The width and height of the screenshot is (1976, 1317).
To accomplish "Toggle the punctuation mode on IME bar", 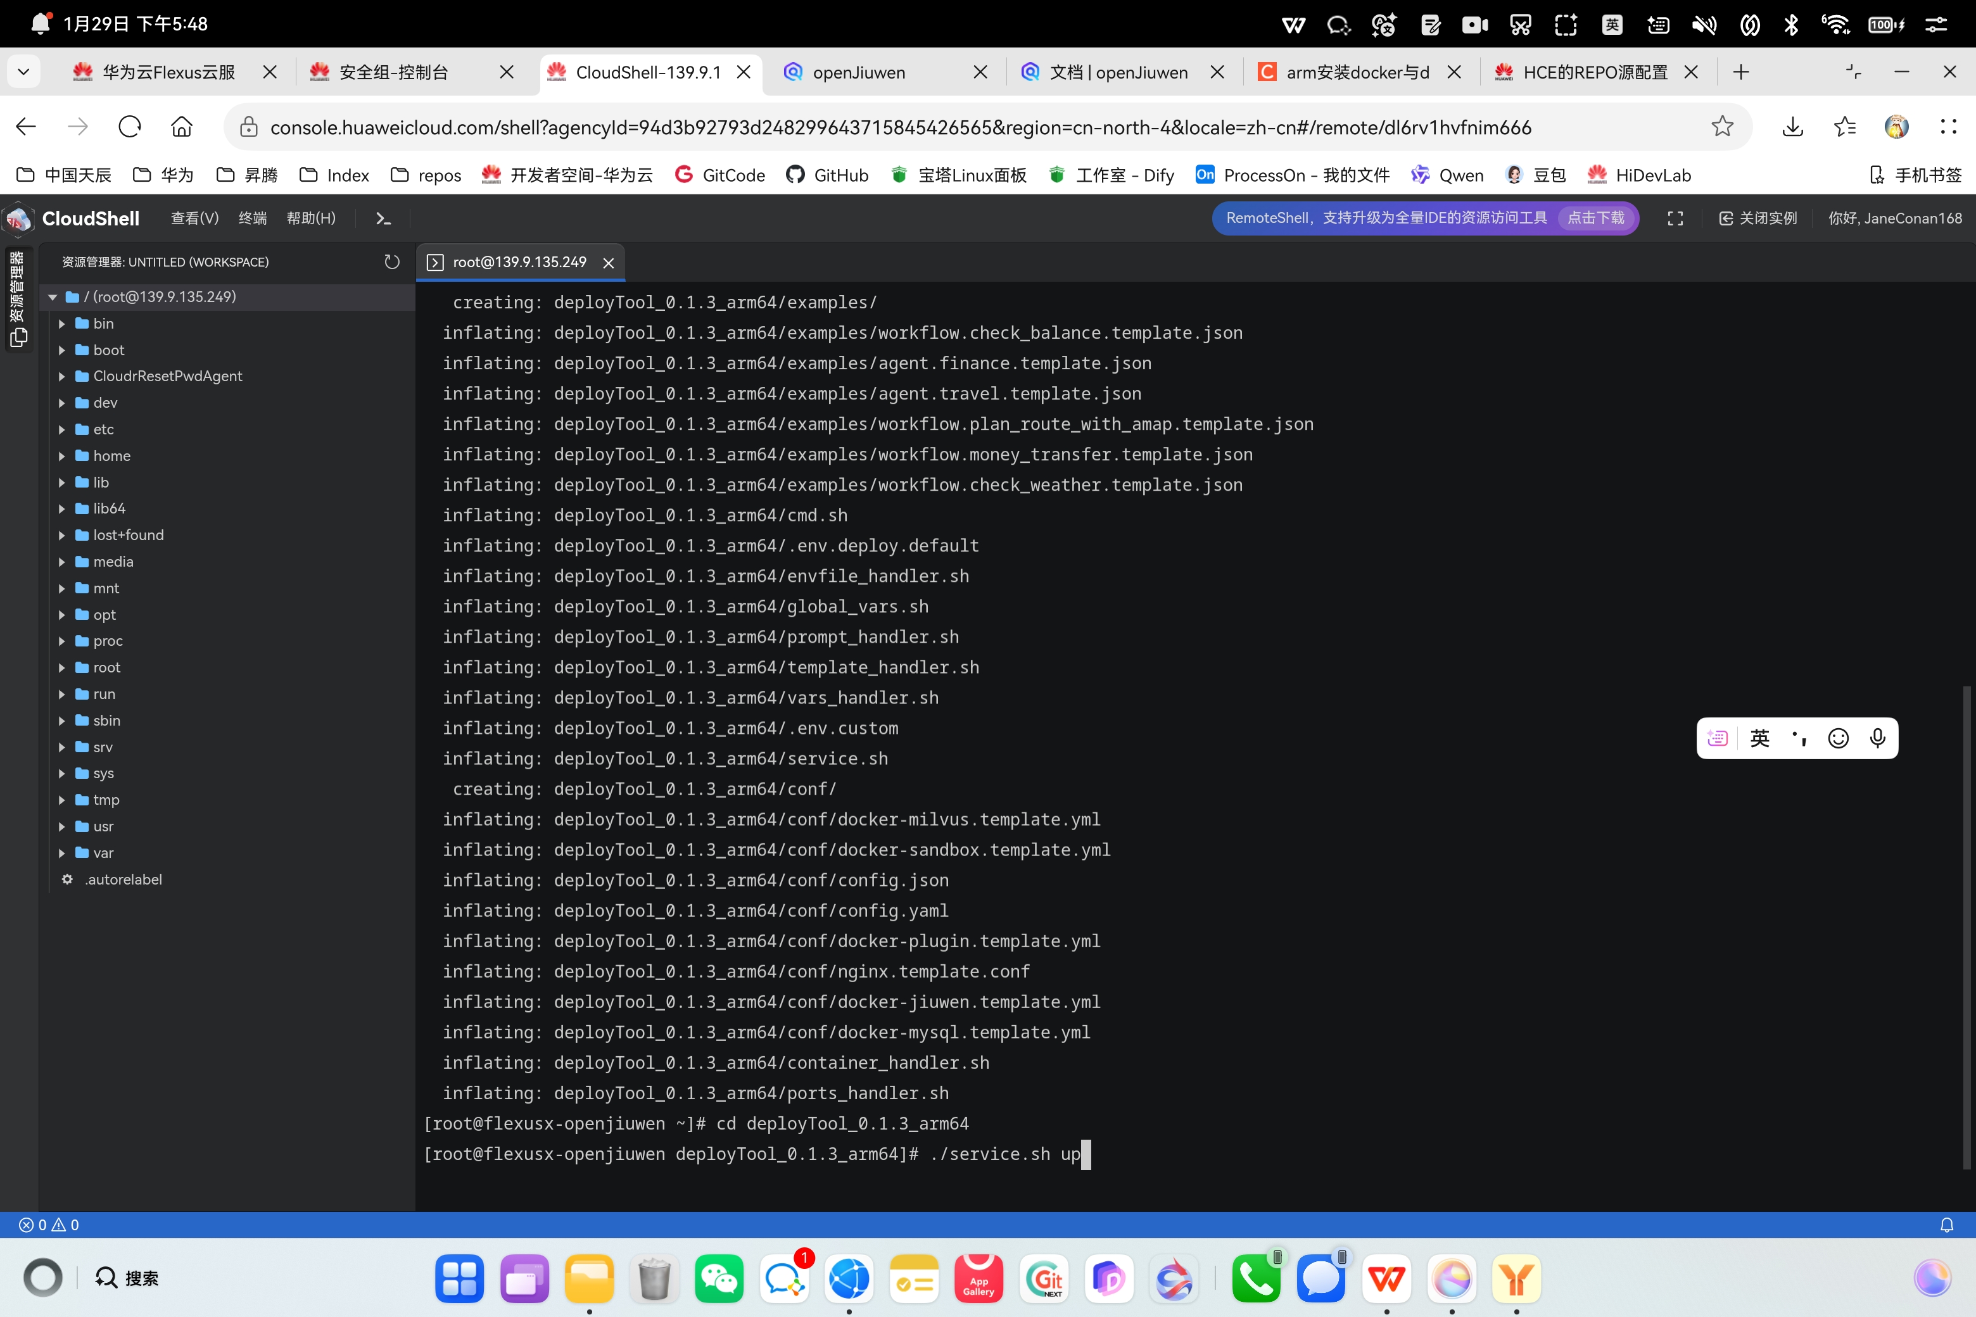I will [x=1799, y=738].
